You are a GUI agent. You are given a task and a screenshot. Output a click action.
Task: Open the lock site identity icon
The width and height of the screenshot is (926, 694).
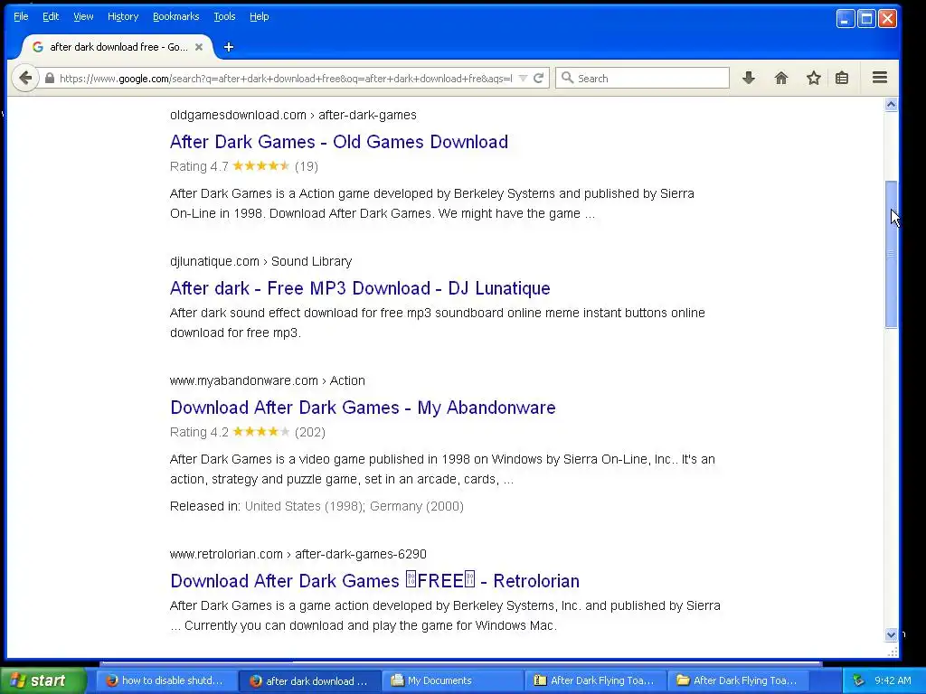50,78
